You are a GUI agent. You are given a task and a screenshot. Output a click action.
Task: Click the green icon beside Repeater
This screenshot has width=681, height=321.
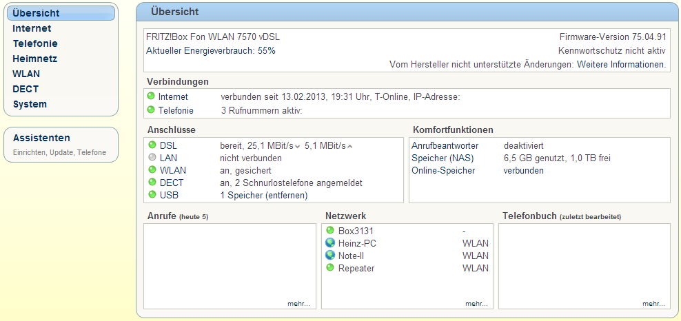[330, 268]
